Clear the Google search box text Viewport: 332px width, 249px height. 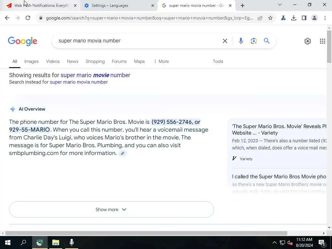[225, 41]
